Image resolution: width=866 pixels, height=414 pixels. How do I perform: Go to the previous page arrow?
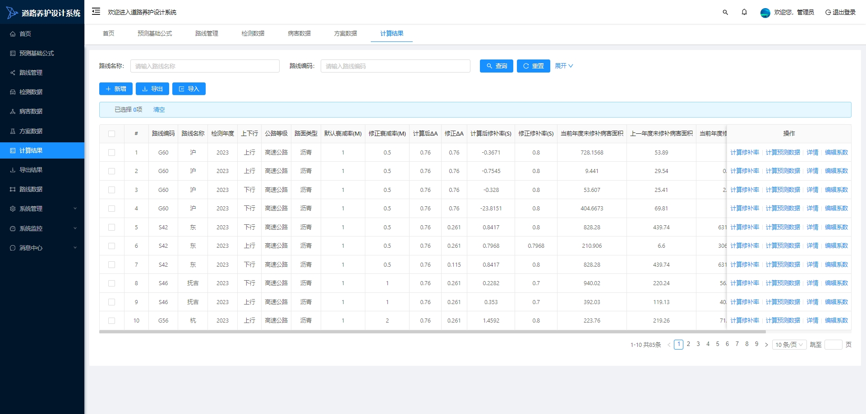pyautogui.click(x=669, y=345)
